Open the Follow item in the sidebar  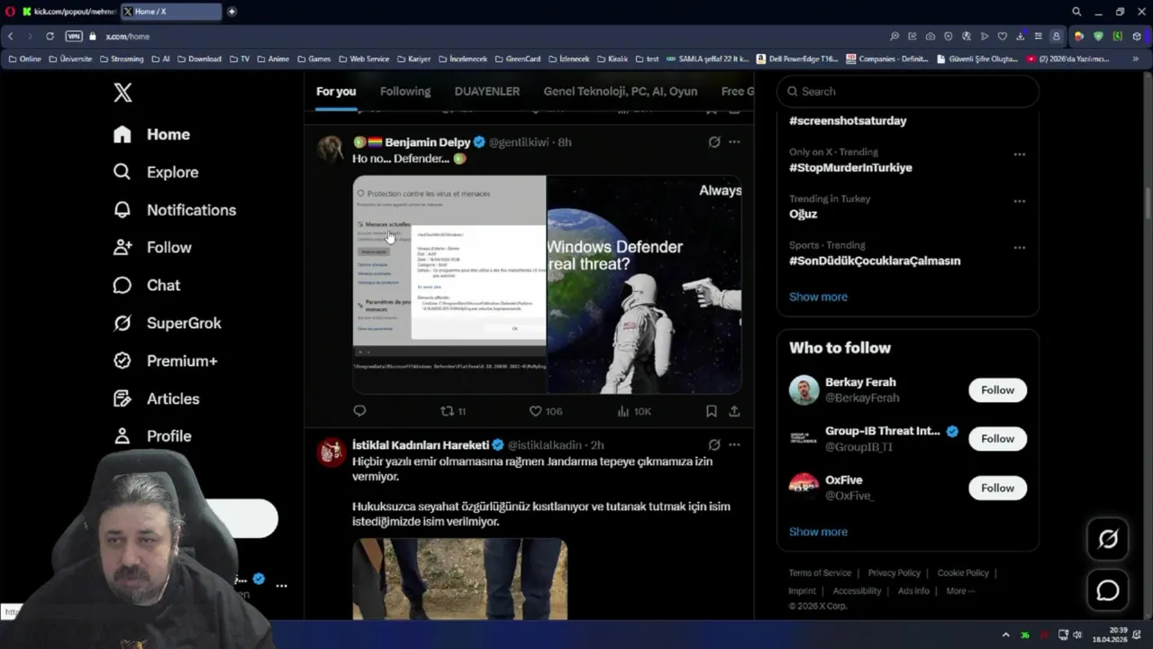point(151,248)
